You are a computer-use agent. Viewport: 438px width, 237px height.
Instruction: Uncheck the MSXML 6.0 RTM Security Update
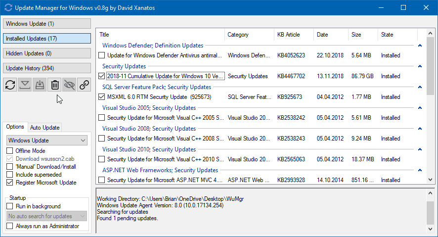click(x=102, y=97)
